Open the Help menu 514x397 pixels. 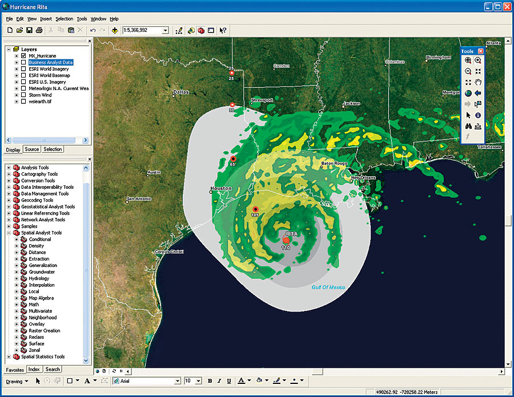pyautogui.click(x=114, y=19)
